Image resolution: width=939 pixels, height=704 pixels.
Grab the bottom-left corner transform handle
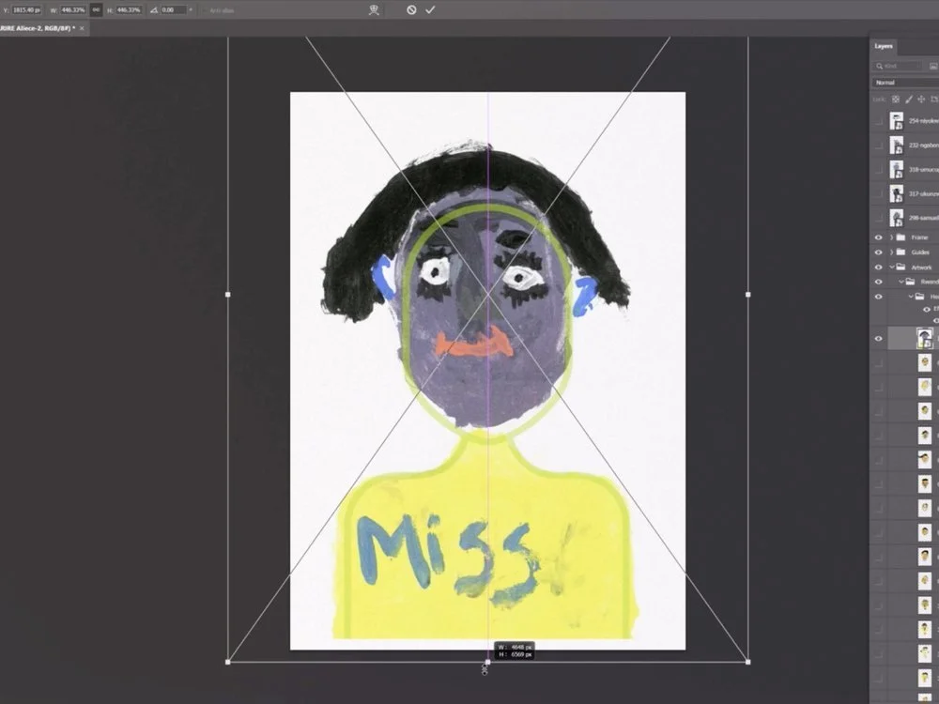coord(227,662)
